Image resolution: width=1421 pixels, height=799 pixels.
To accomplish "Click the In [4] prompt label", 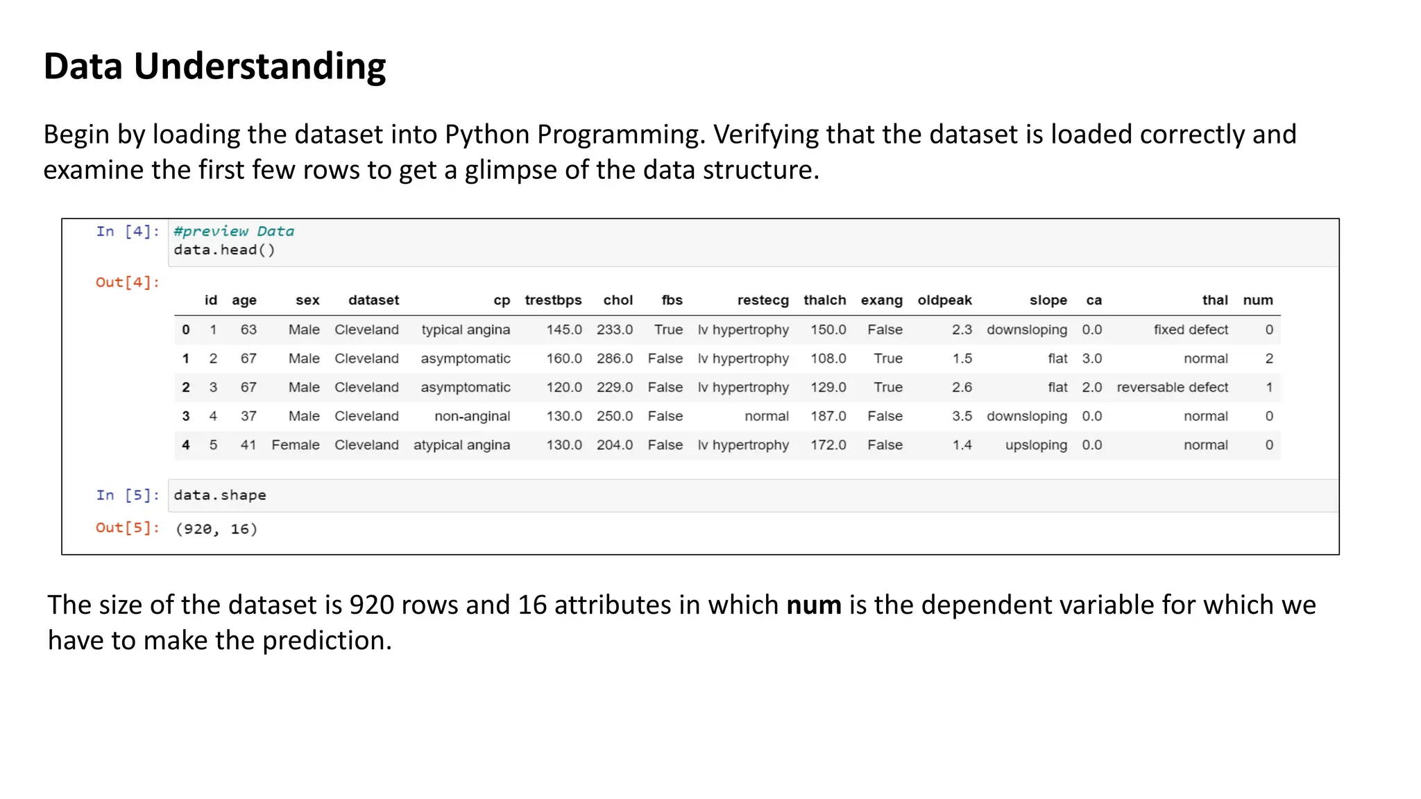I will click(128, 232).
